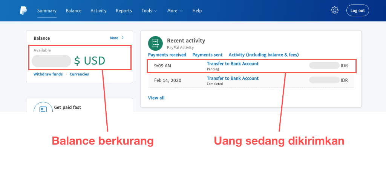This screenshot has width=386, height=169.
Task: Expand the Tools dropdown menu
Action: 149,11
